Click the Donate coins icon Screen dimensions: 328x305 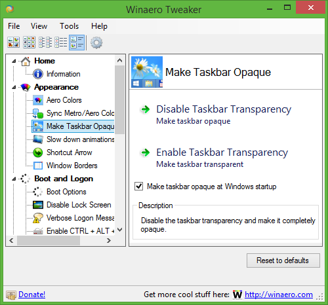pyautogui.click(x=11, y=295)
